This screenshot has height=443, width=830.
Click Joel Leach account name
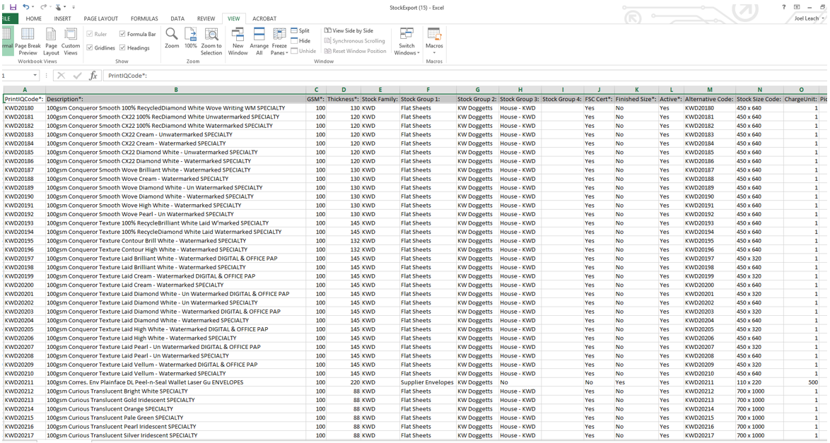click(806, 18)
